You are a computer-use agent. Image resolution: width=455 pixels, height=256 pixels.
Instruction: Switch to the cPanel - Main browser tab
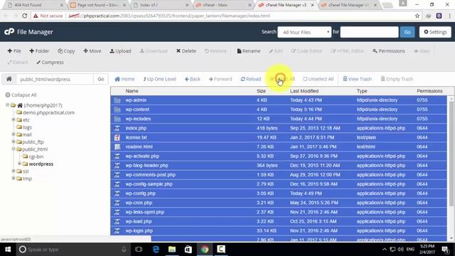(223, 5)
